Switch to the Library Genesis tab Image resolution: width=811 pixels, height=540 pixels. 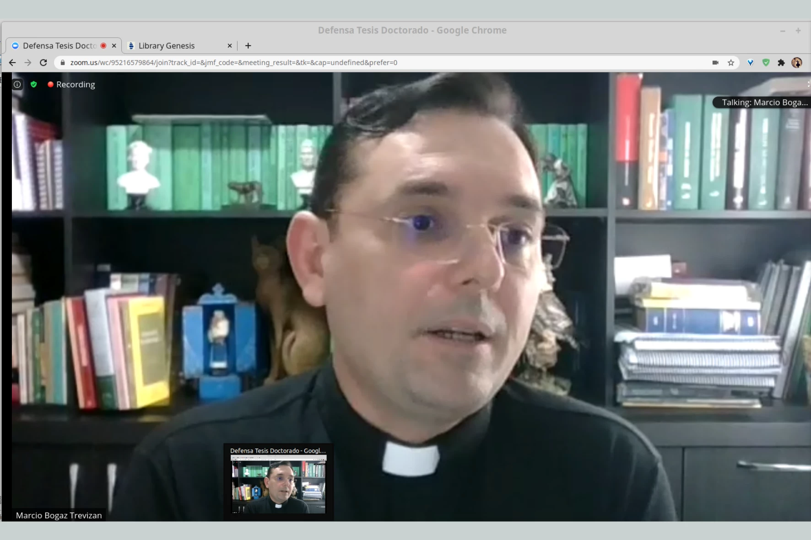(174, 46)
